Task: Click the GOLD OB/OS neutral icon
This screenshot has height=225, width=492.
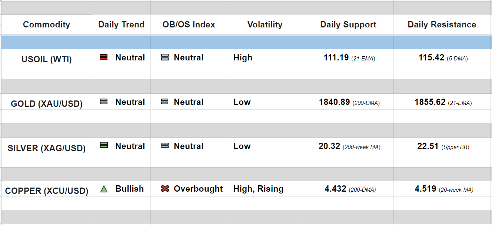Action: 165,102
